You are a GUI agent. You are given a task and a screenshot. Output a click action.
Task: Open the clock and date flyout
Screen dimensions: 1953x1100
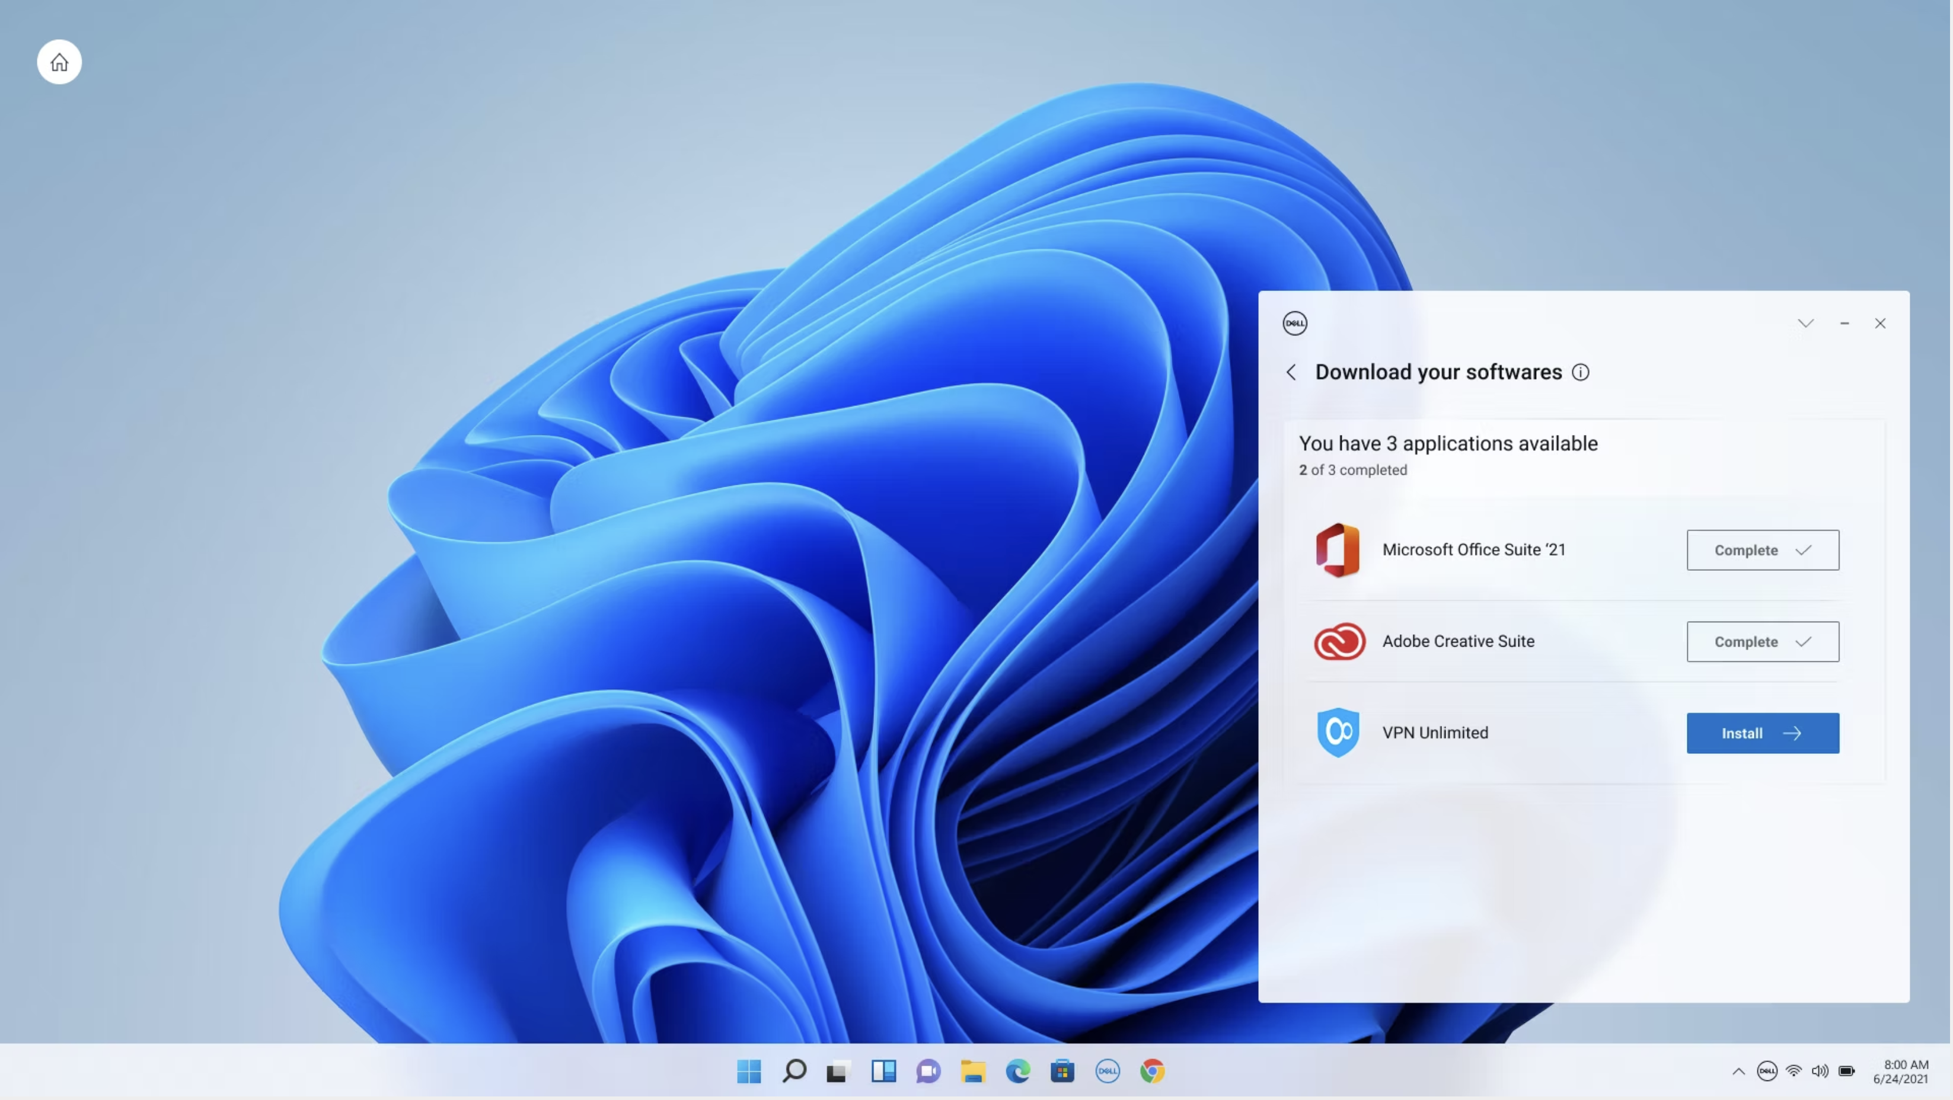click(x=1901, y=1071)
